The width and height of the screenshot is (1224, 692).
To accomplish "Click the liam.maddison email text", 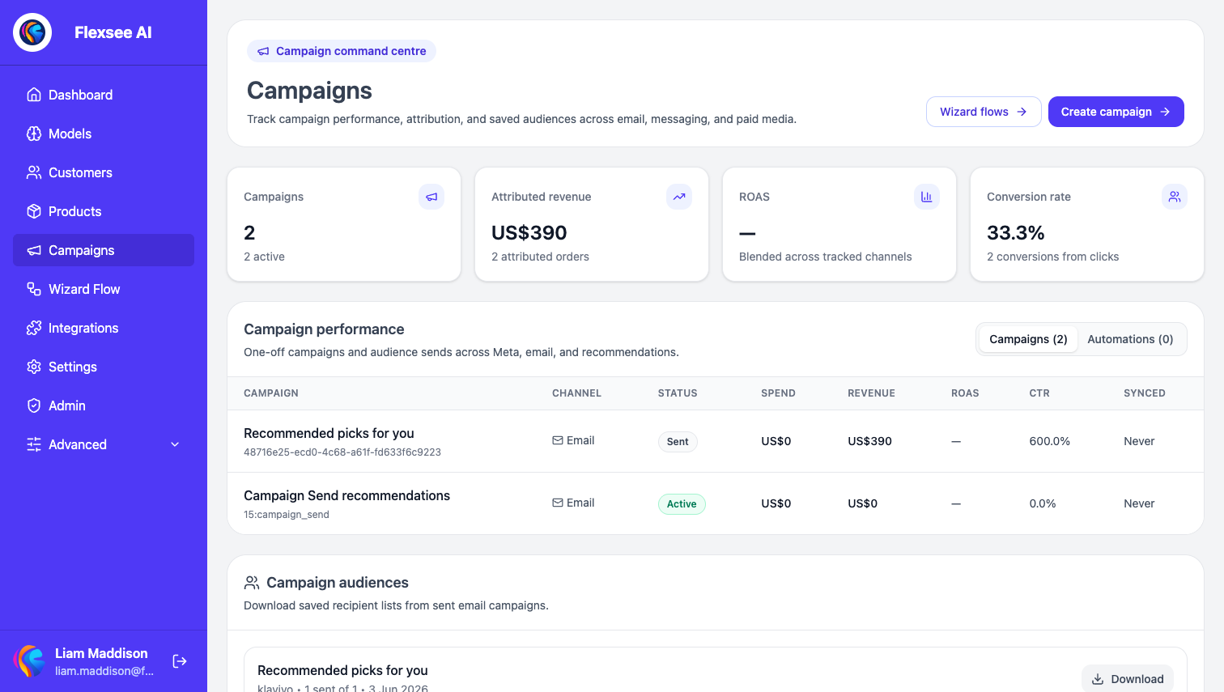I will coord(104,671).
